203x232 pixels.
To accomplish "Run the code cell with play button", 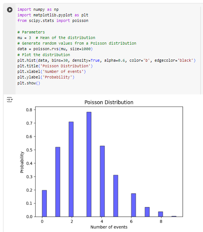I will (10, 10).
